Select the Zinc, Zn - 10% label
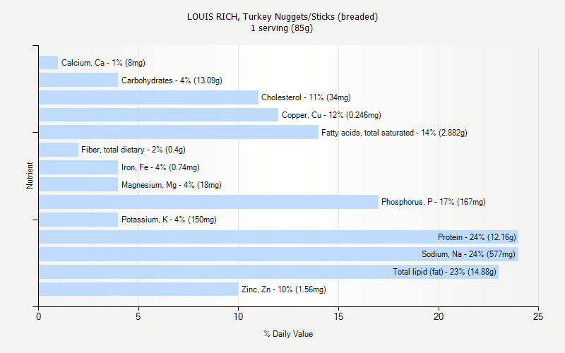Viewport: 565px width, 353px height. pos(284,289)
